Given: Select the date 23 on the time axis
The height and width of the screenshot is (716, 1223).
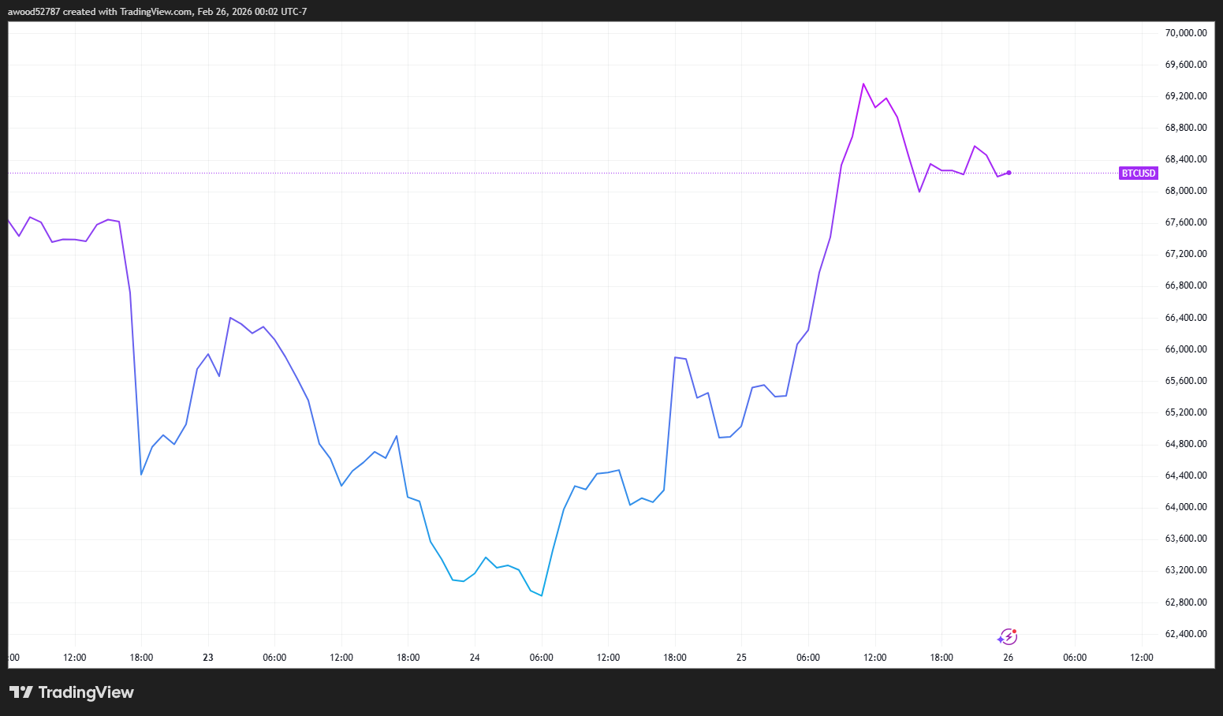Looking at the screenshot, I should click(x=207, y=657).
